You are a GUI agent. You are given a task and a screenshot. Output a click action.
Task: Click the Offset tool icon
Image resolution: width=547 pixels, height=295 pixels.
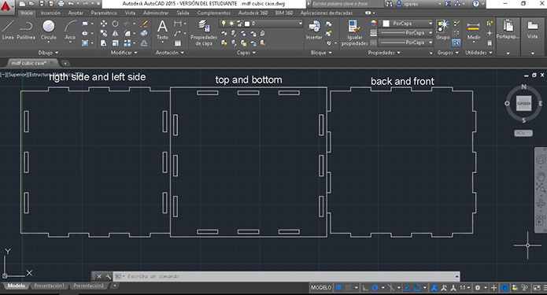(144, 43)
